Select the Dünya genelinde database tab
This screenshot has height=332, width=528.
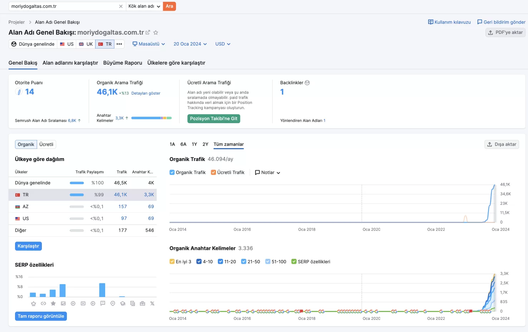(33, 44)
